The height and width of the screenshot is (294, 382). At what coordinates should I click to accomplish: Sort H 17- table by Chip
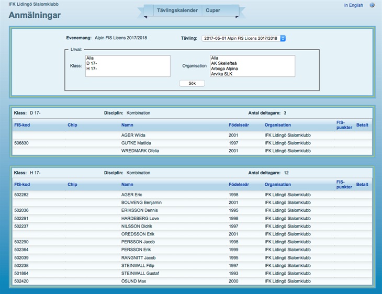72,184
